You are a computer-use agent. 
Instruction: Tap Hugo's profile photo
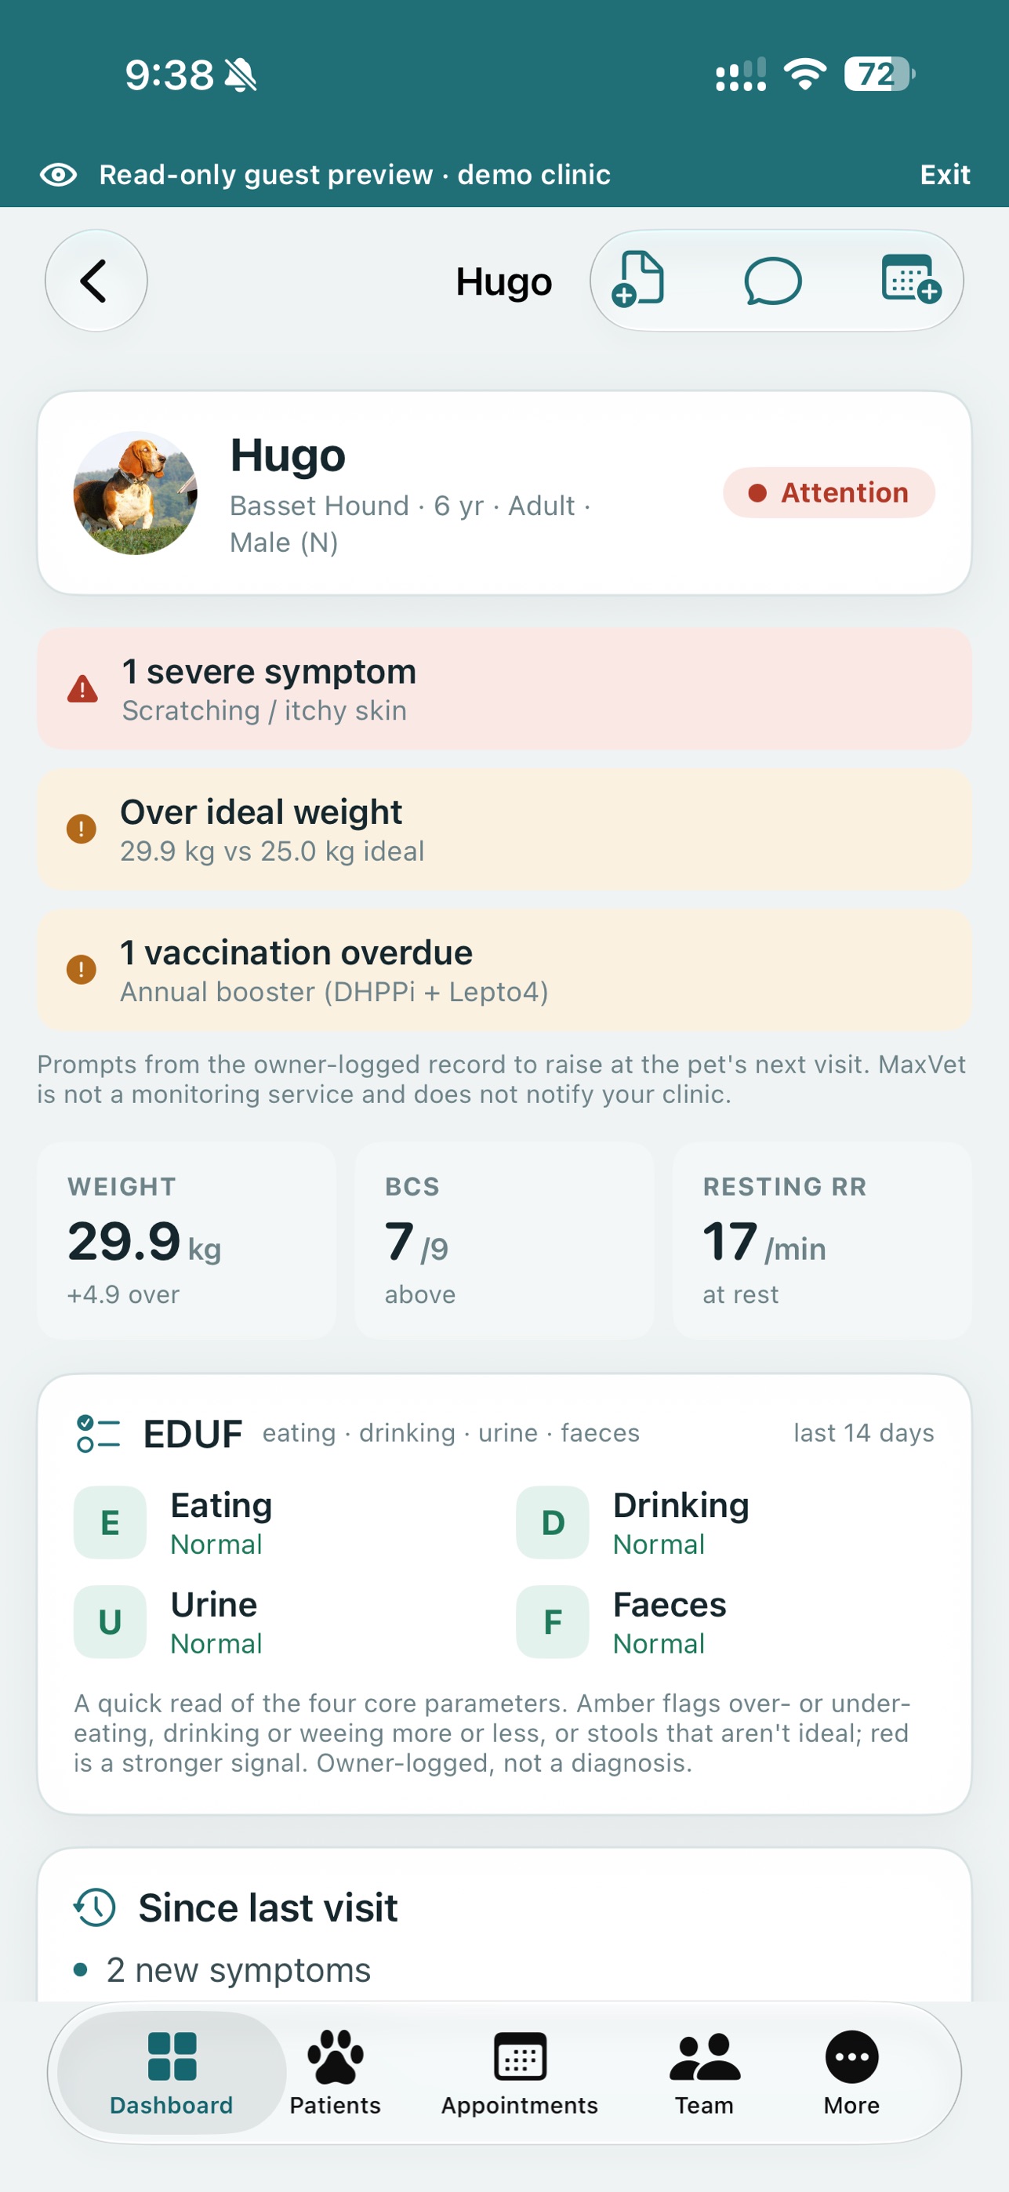pos(136,492)
